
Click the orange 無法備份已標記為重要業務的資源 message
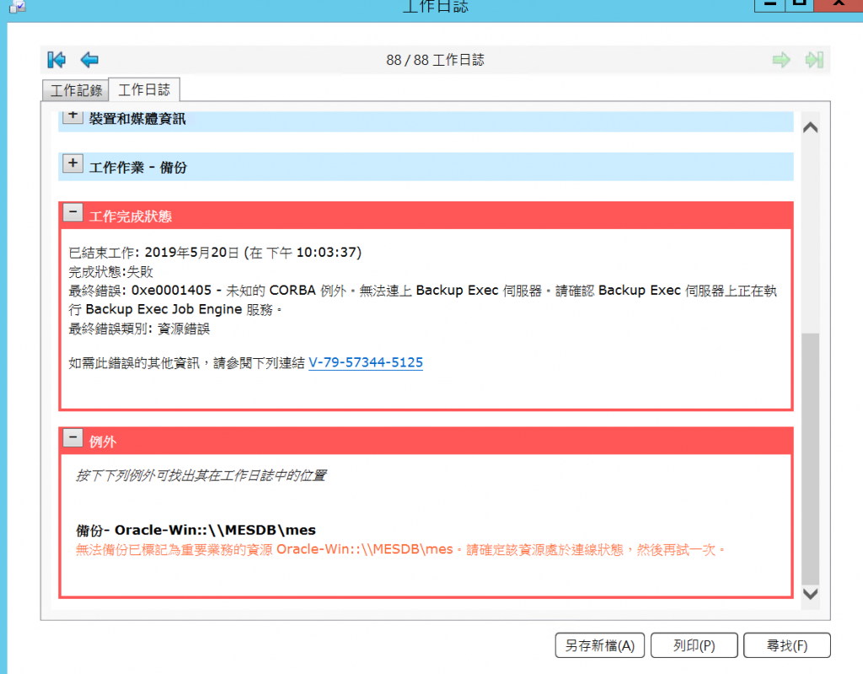coord(400,549)
